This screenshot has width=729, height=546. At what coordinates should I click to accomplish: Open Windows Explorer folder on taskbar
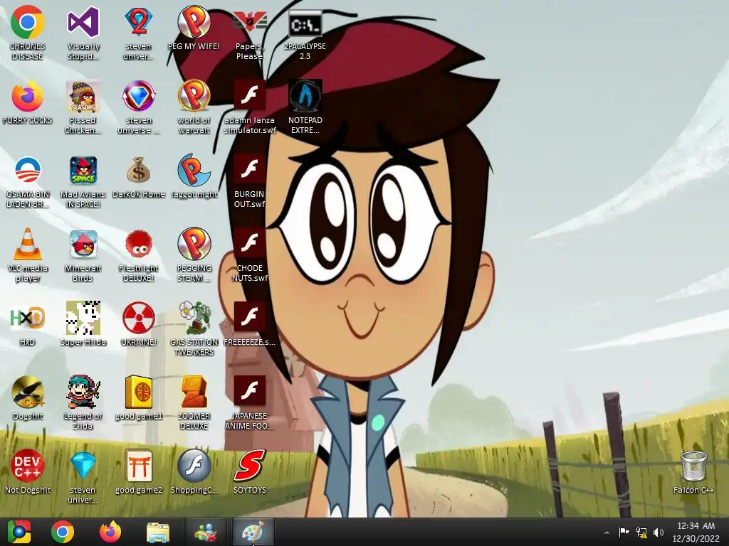pos(158,532)
